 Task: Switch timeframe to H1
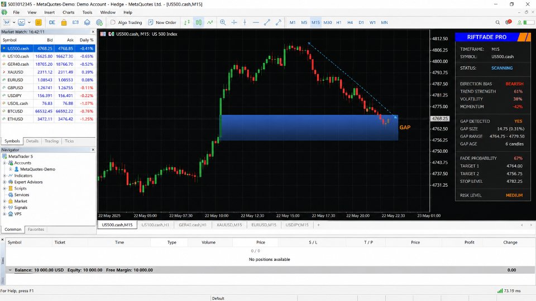point(339,22)
